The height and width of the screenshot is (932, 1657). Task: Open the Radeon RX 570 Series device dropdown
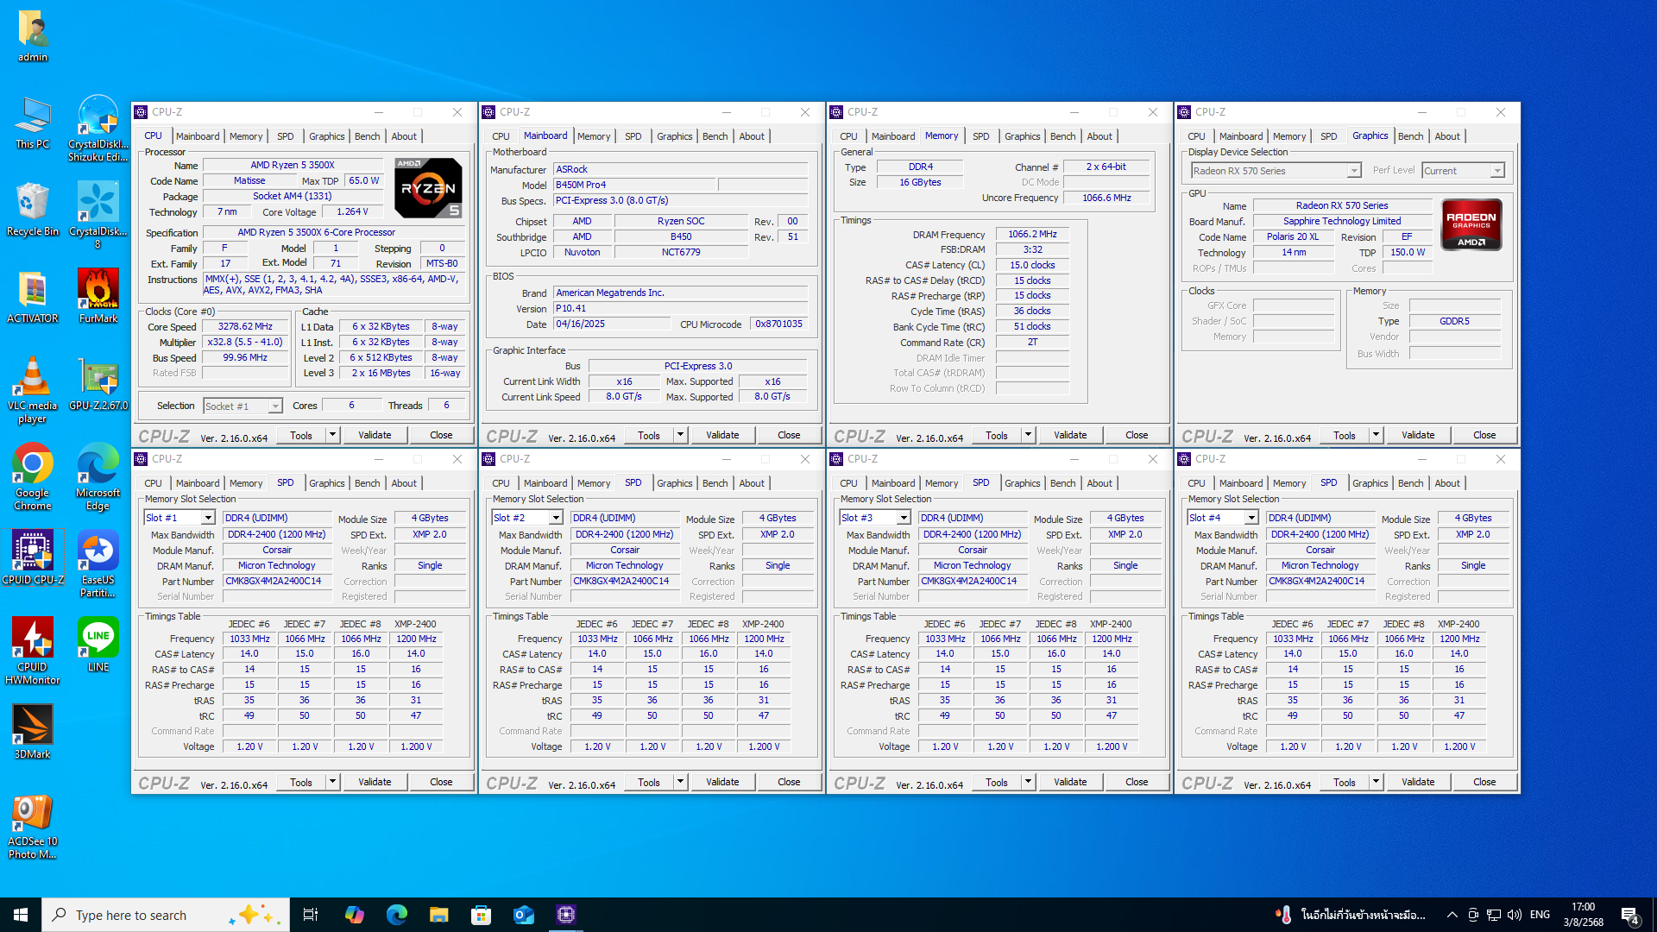coord(1353,171)
